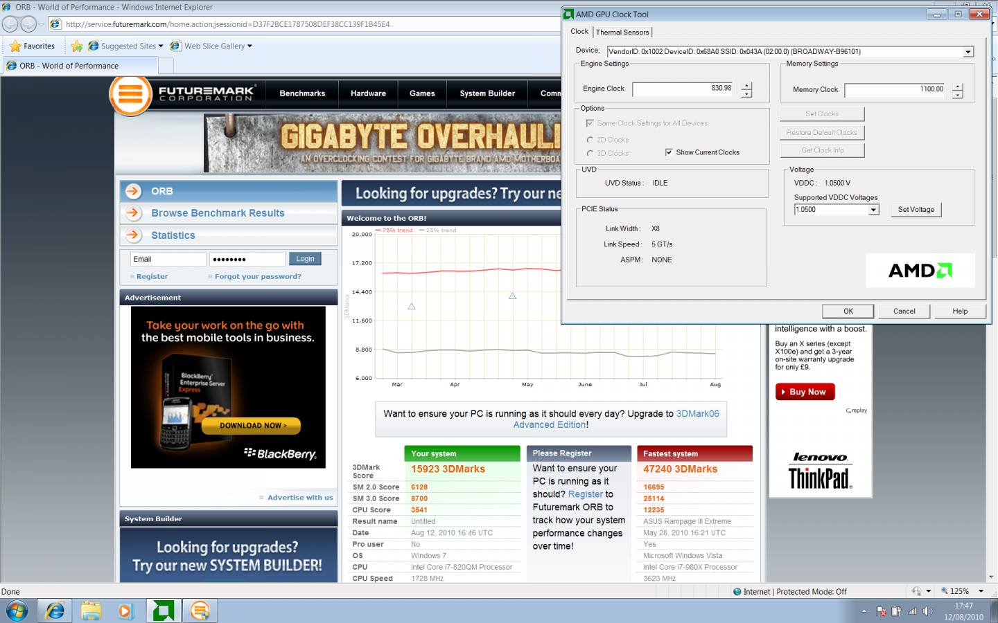Image resolution: width=998 pixels, height=623 pixels.
Task: Open the System Builder menu
Action: click(x=487, y=93)
